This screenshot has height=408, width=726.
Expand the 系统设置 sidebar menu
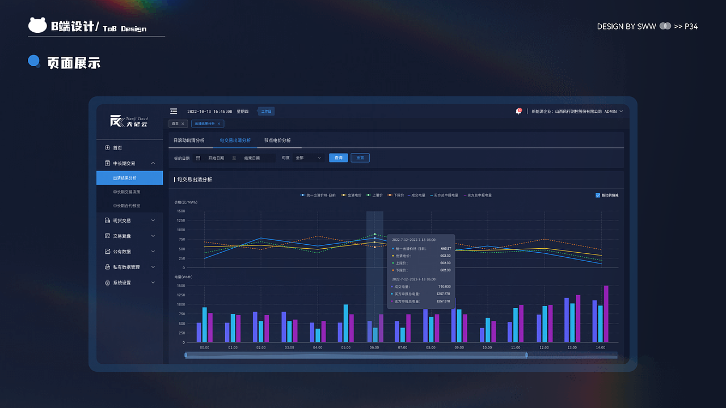[153, 282]
